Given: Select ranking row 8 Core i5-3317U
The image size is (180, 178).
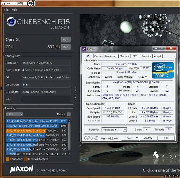Looking at the screenshot, I should coord(37,154).
